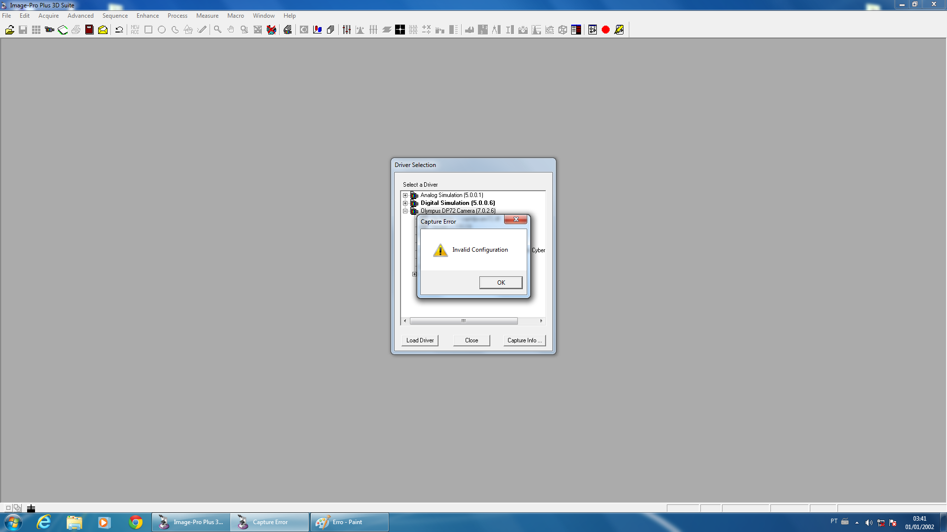The image size is (947, 532).
Task: Close the Capture Error dialog with X
Action: tap(515, 220)
